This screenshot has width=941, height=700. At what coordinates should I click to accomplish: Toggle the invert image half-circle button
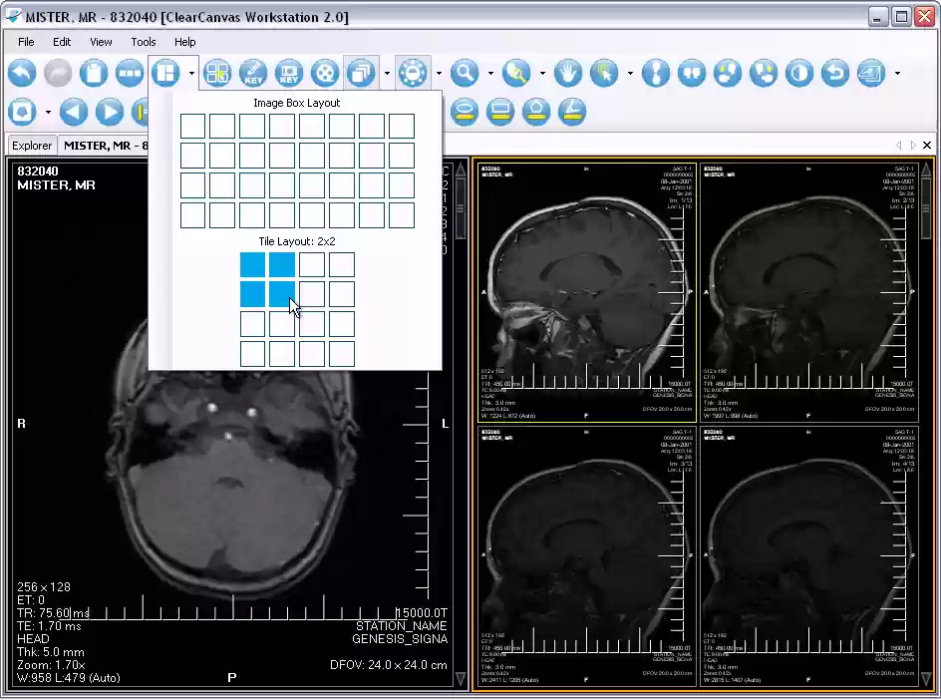click(x=798, y=73)
